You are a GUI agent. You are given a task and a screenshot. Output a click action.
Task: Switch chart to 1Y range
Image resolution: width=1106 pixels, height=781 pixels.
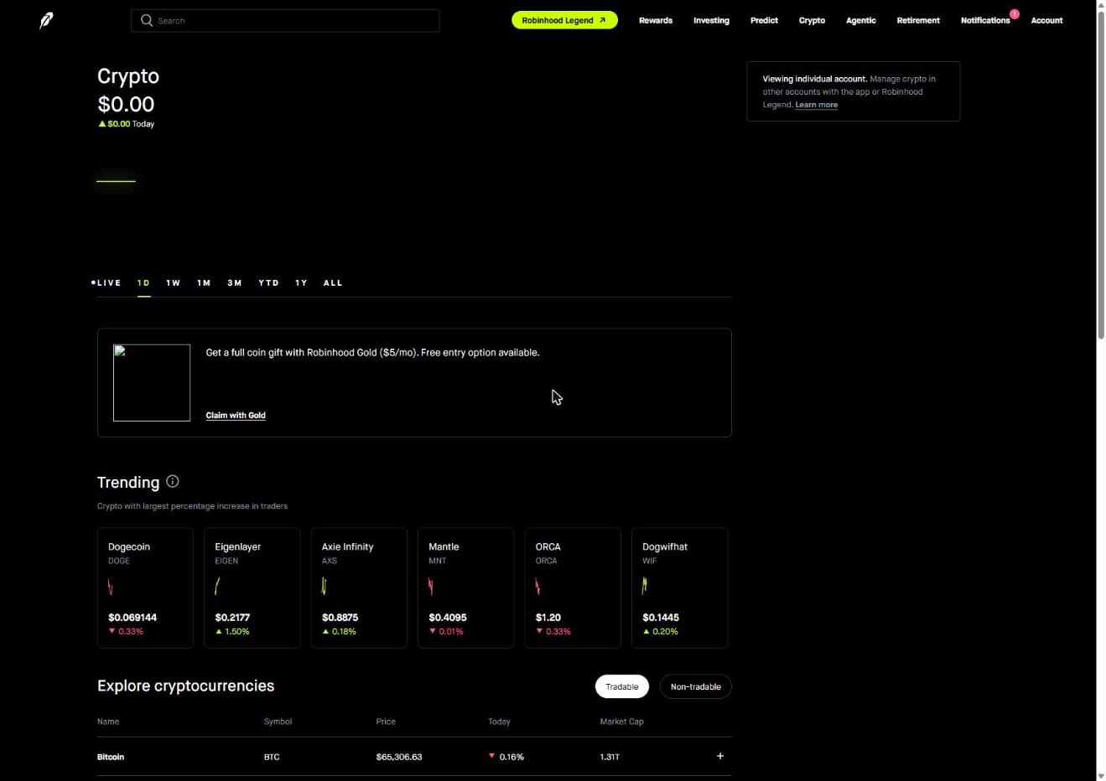click(x=301, y=283)
